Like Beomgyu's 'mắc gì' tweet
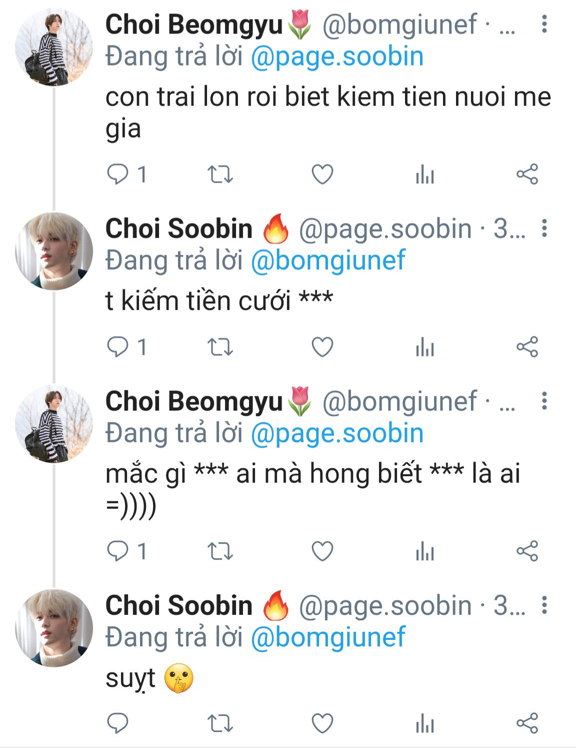The height and width of the screenshot is (748, 576). pyautogui.click(x=322, y=551)
